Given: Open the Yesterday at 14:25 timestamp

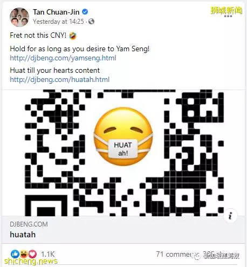Looking at the screenshot, I should click(x=58, y=22).
